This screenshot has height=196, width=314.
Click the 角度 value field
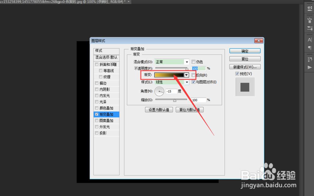171,91
